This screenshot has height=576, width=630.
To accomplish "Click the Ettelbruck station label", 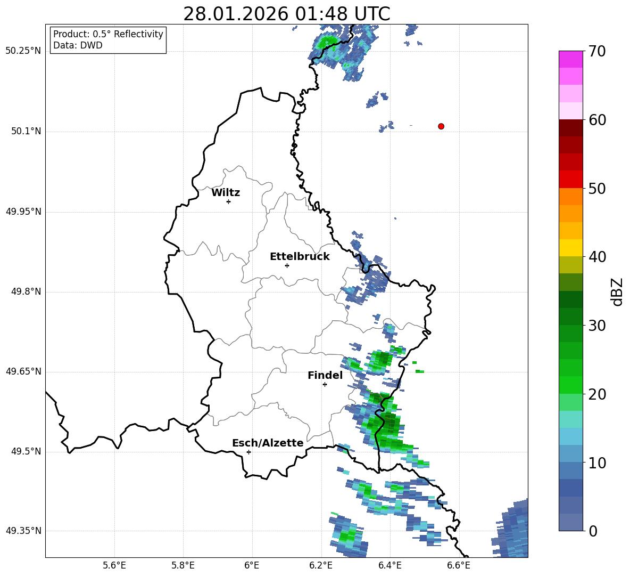I will tap(300, 257).
